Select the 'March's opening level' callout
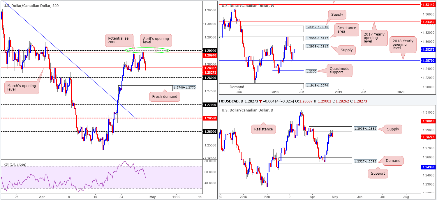 click(22, 88)
